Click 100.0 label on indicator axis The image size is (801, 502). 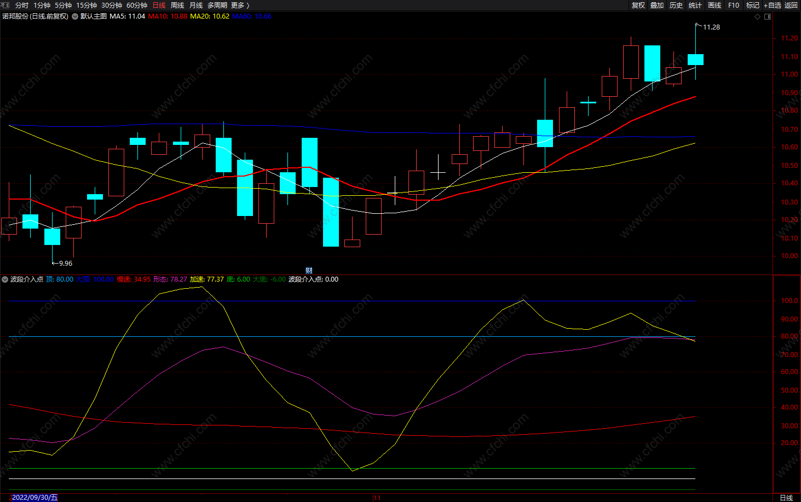(x=790, y=301)
